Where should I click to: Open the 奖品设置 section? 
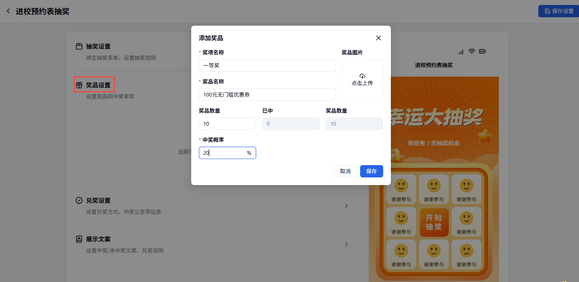pos(98,85)
